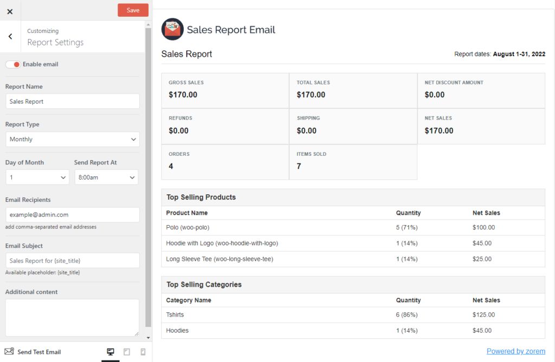
Task: Go back using the left chevron icon
Action: click(x=10, y=36)
